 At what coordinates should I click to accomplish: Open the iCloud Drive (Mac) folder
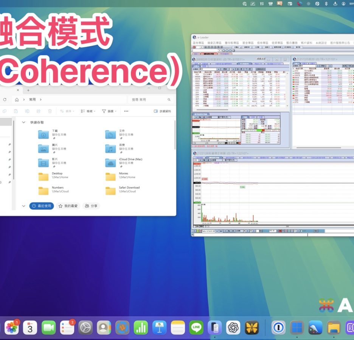click(x=110, y=162)
